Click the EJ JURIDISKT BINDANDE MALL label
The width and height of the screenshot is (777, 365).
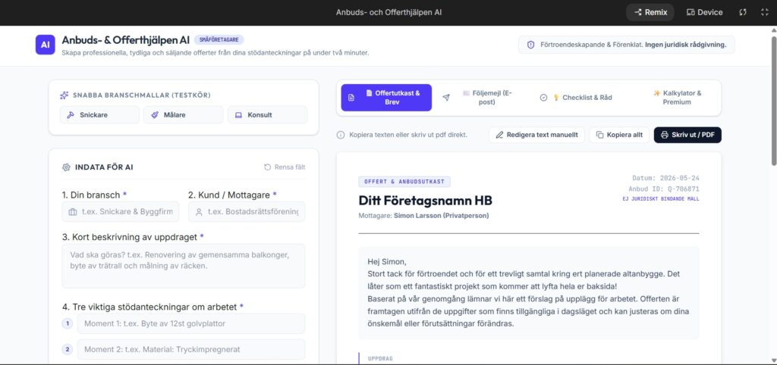pos(661,199)
